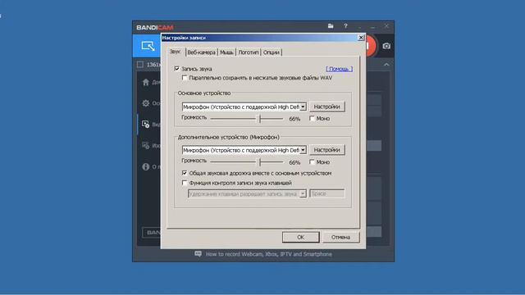Enable the key-controlled sound recording function
Screen dimensions: 525x295
185,183
